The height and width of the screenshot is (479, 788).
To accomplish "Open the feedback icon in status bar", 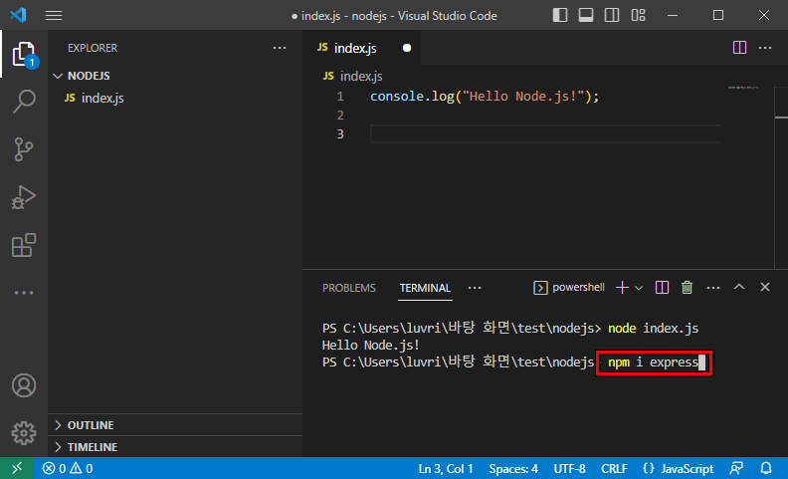I will tap(736, 468).
